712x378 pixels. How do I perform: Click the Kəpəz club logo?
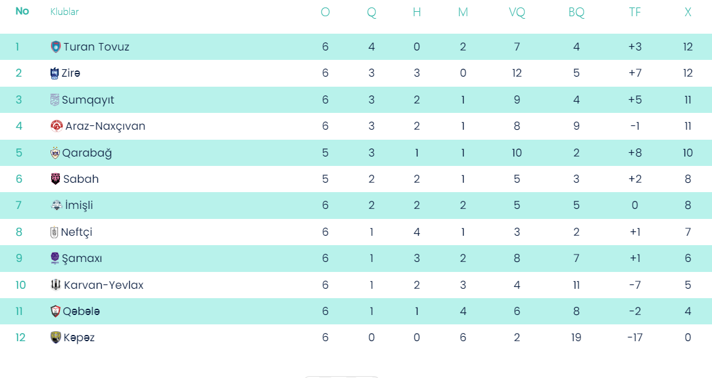pos(56,337)
